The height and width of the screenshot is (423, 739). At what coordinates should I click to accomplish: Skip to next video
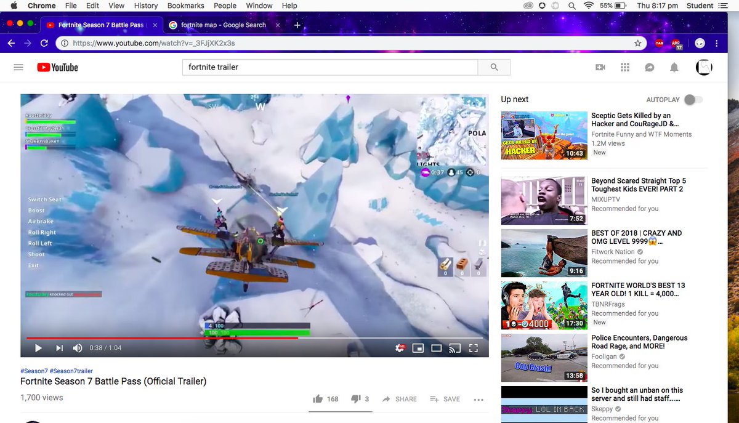tap(59, 348)
